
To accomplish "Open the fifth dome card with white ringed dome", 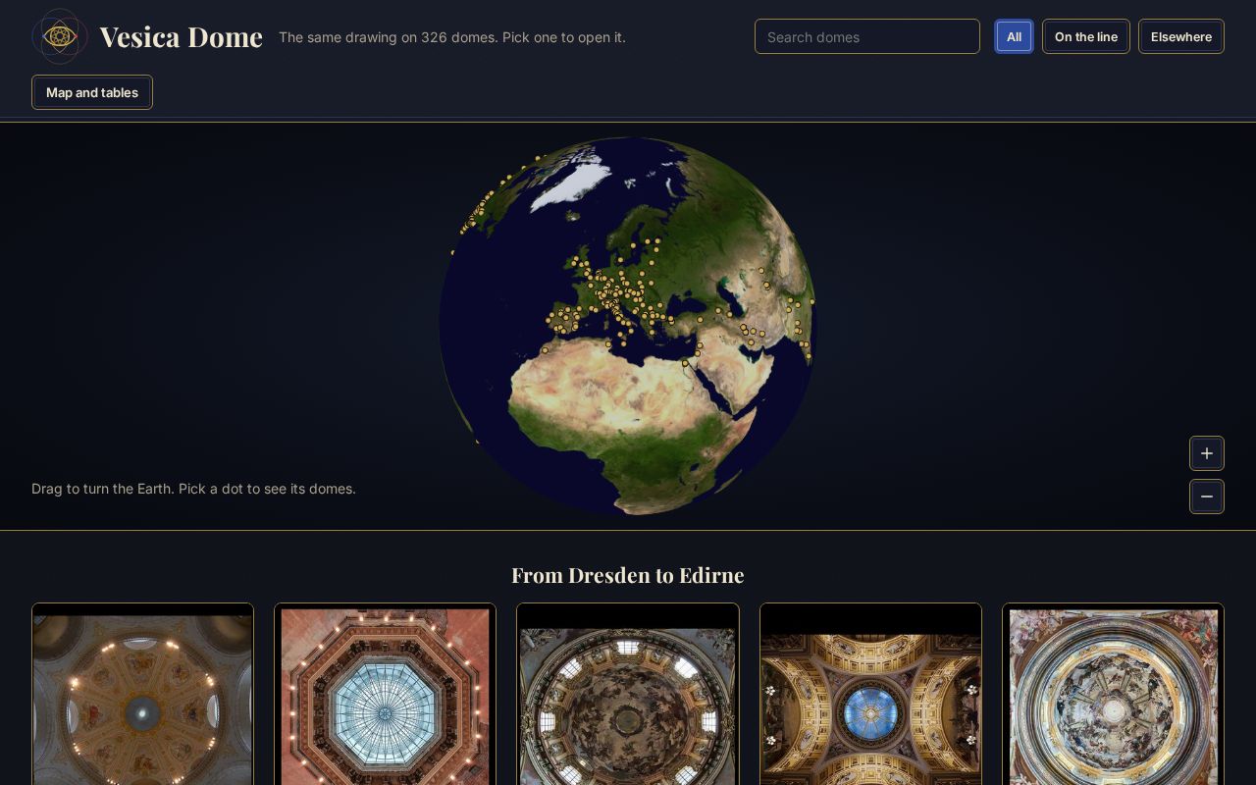I will [1113, 694].
